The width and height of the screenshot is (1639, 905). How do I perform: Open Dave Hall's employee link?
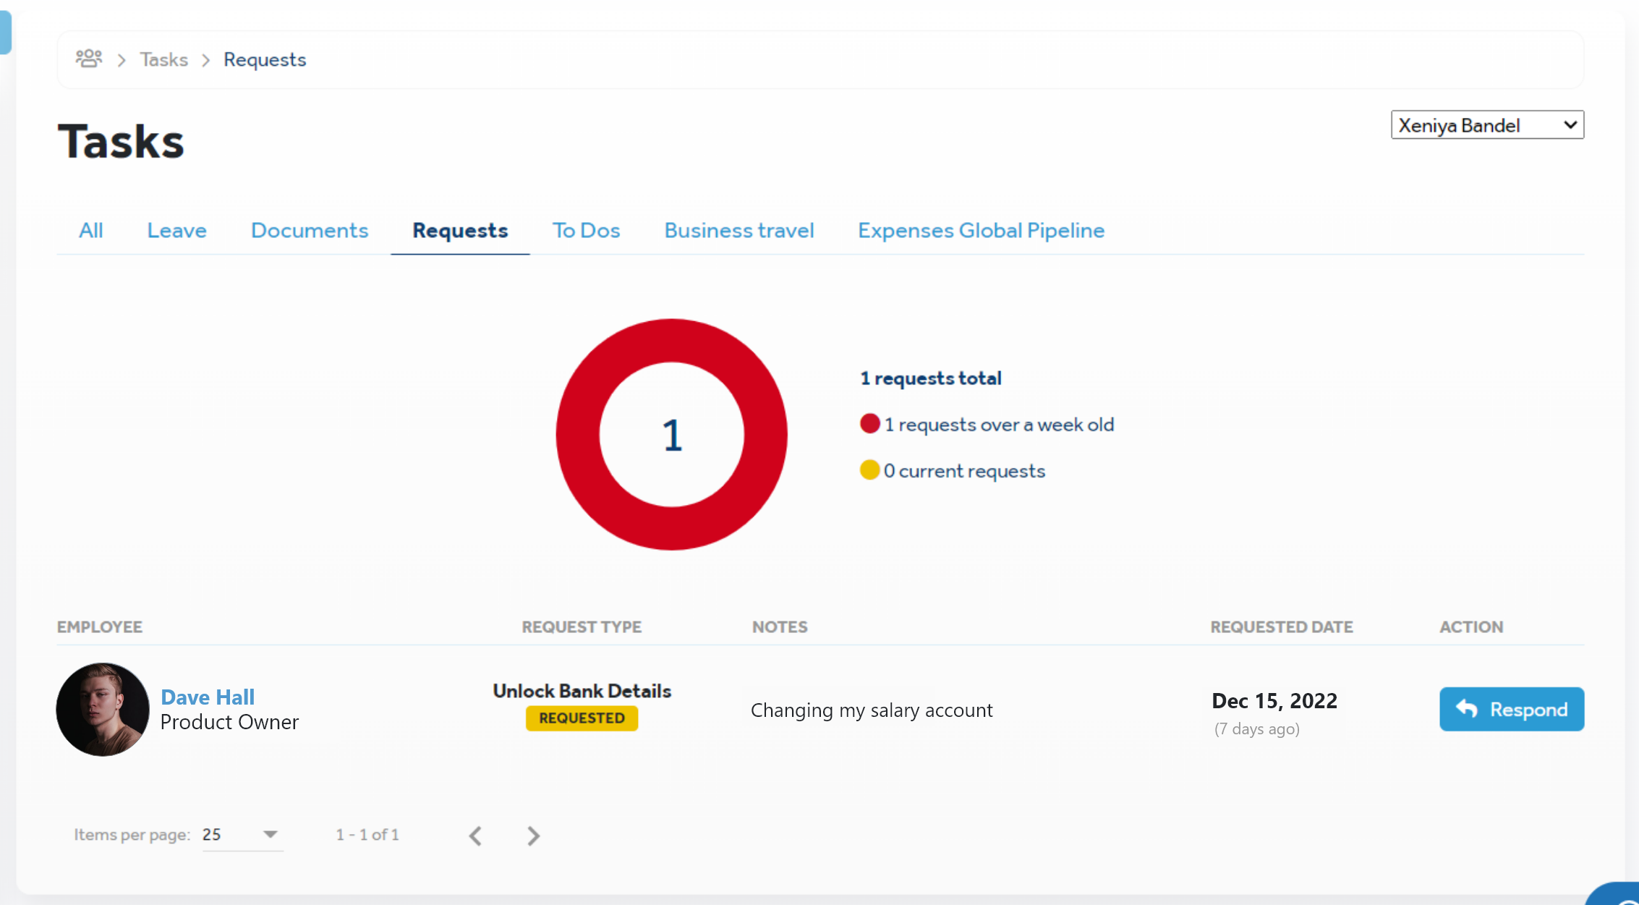tap(208, 697)
